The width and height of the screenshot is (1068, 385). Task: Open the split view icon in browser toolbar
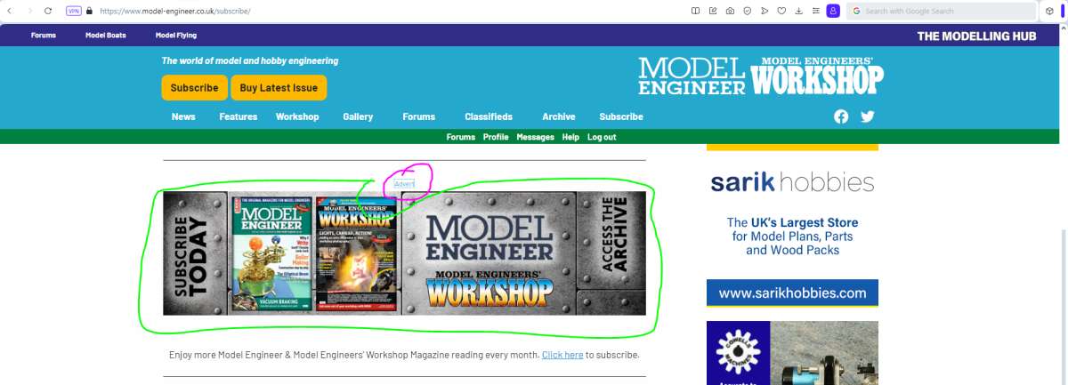(696, 11)
